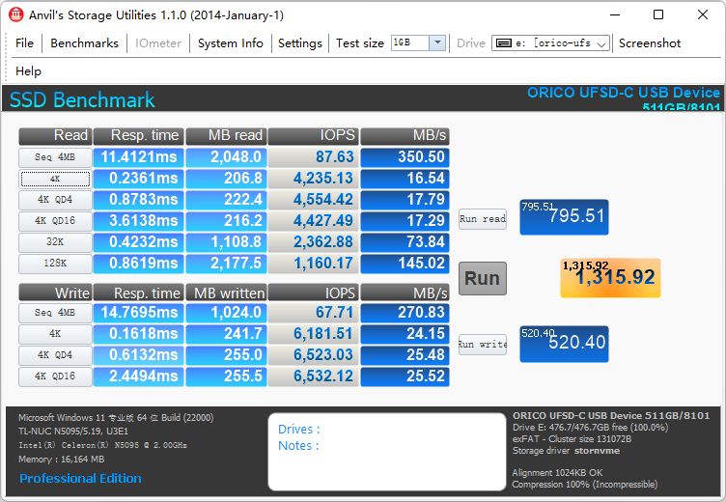The image size is (726, 502).
Task: Open the IOmeter menu
Action: [x=158, y=43]
